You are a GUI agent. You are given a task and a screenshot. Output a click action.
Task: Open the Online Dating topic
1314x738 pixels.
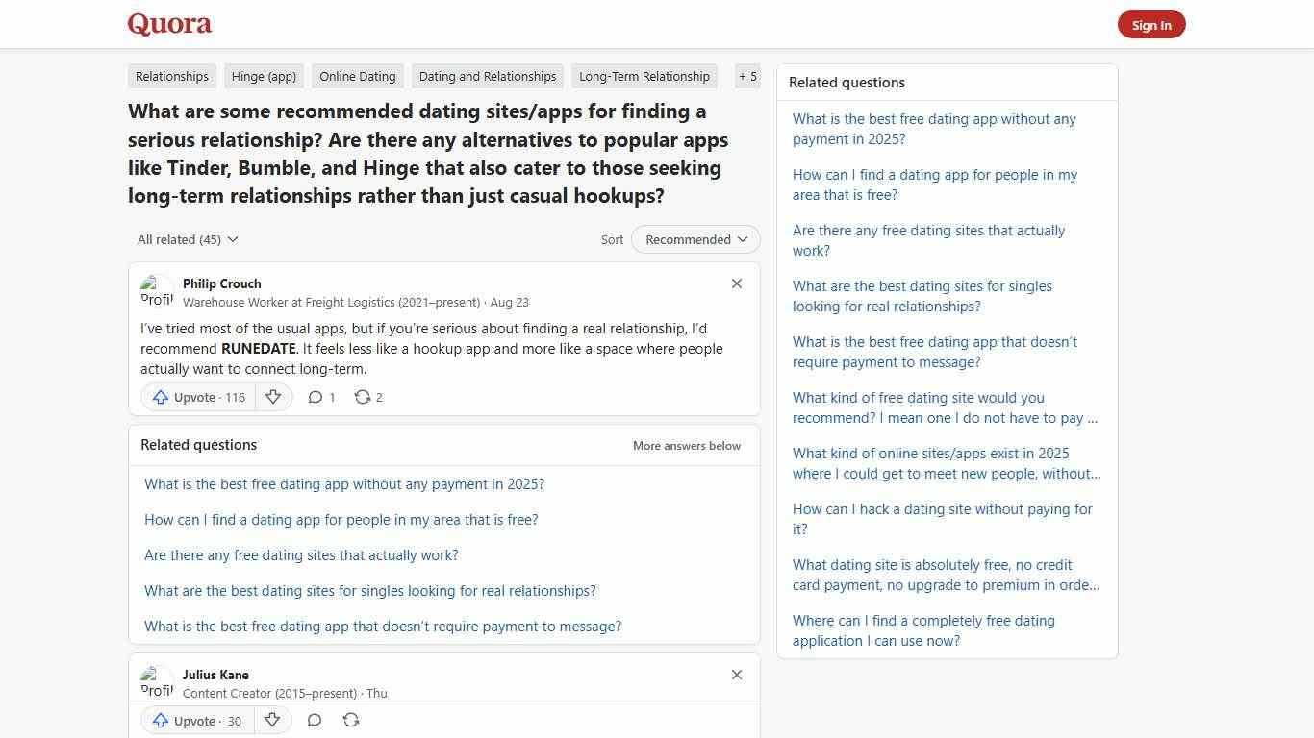click(357, 76)
